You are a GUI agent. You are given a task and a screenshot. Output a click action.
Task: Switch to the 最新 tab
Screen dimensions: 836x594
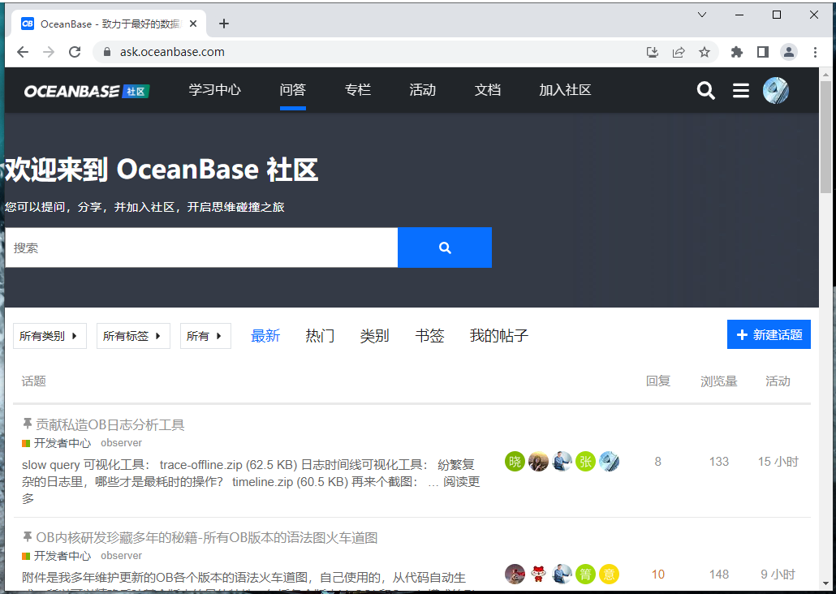pyautogui.click(x=265, y=335)
